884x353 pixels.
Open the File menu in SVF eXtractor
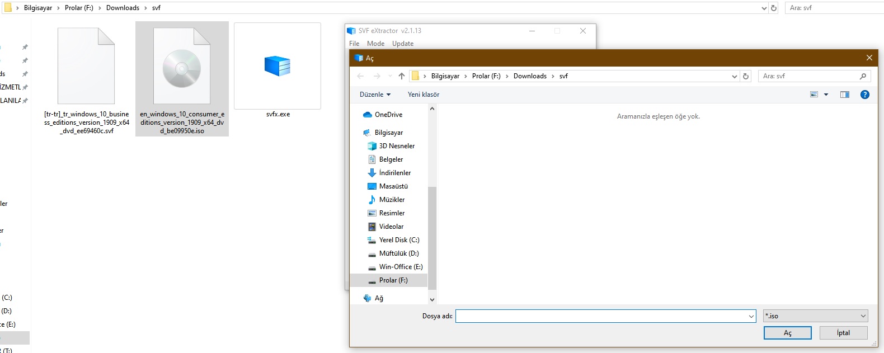coord(354,44)
